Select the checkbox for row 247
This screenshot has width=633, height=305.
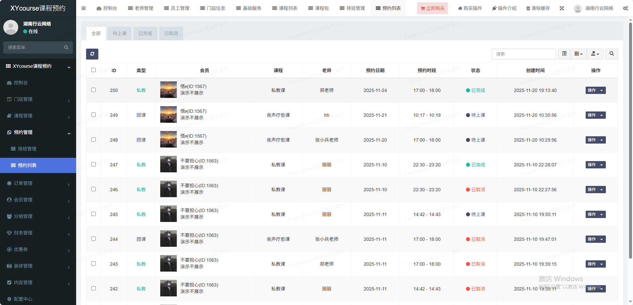93,164
